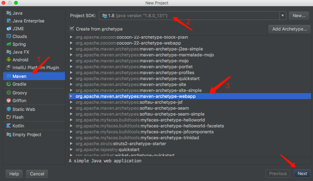Image resolution: width=313 pixels, height=181 pixels.
Task: Select the org.apache.tapestry:quickstart row
Action: pos(190,150)
